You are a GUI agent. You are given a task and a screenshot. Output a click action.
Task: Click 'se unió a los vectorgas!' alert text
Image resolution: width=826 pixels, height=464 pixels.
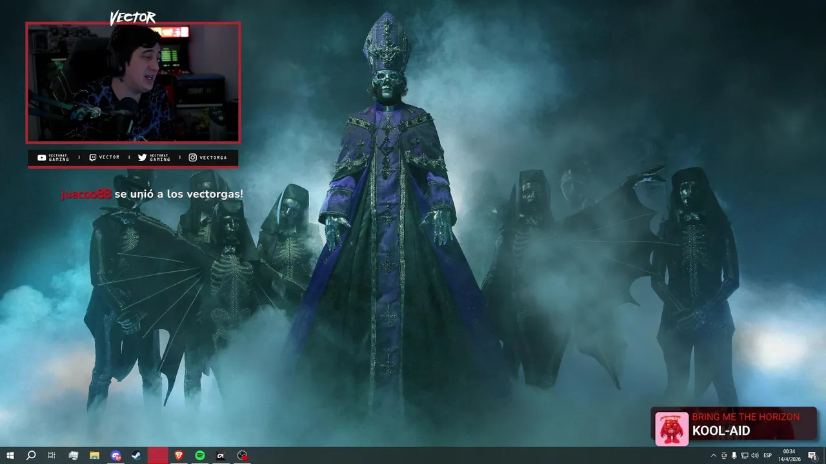[179, 194]
